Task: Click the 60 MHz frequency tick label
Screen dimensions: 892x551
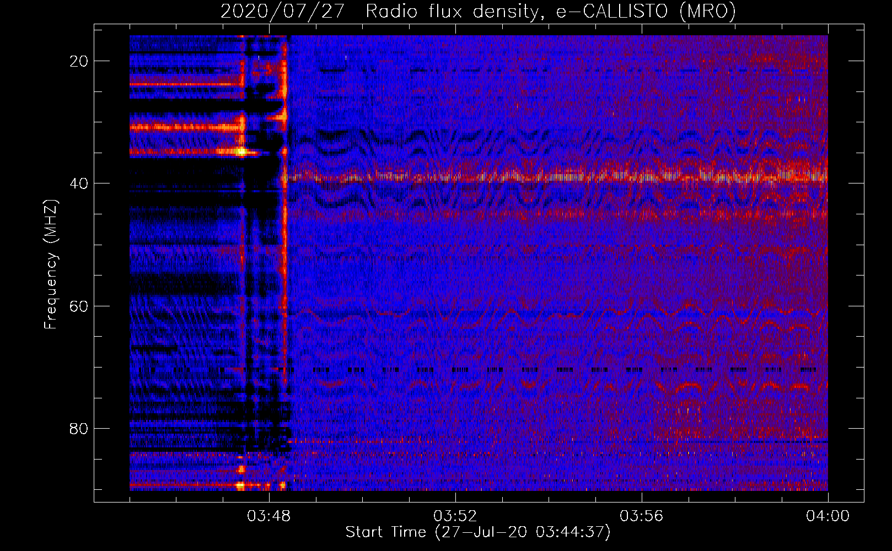Action: (x=79, y=306)
